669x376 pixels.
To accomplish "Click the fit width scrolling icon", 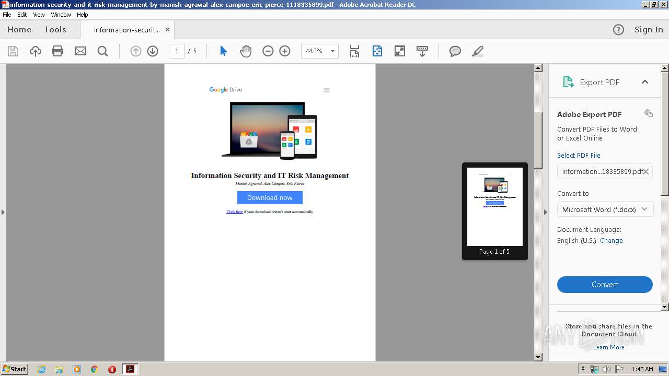I will coord(354,51).
